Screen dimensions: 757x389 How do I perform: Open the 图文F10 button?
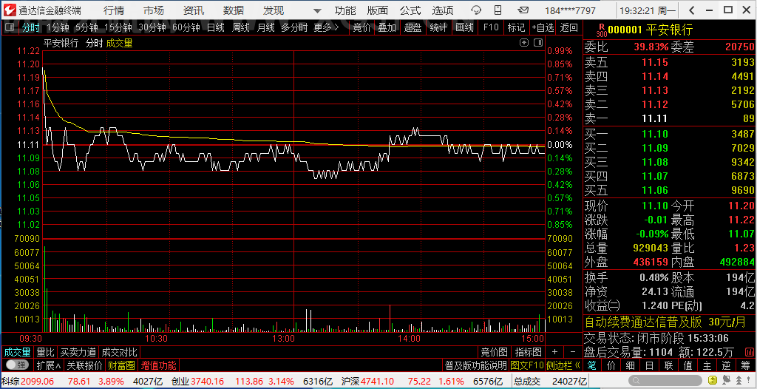point(527,365)
